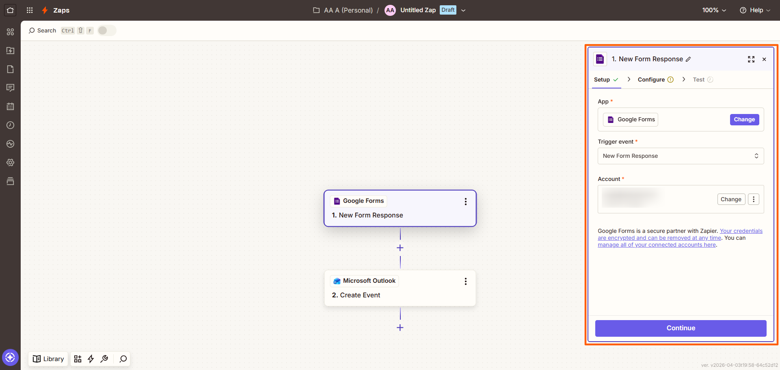
Task: Expand the step panel to fullscreen
Action: coord(751,59)
